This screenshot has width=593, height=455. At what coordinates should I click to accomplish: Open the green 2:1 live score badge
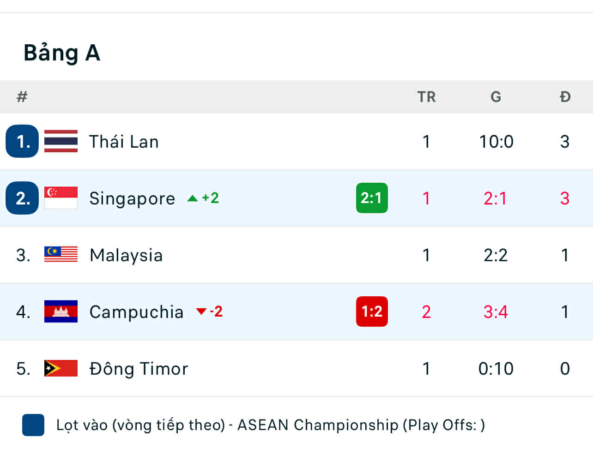click(372, 198)
